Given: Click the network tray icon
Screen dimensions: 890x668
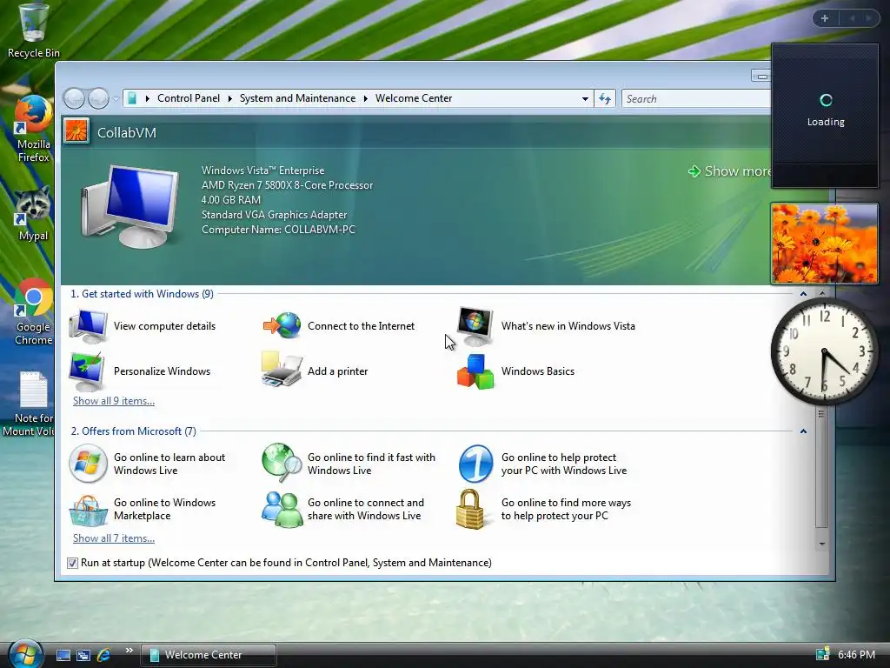Looking at the screenshot, I should [x=822, y=654].
